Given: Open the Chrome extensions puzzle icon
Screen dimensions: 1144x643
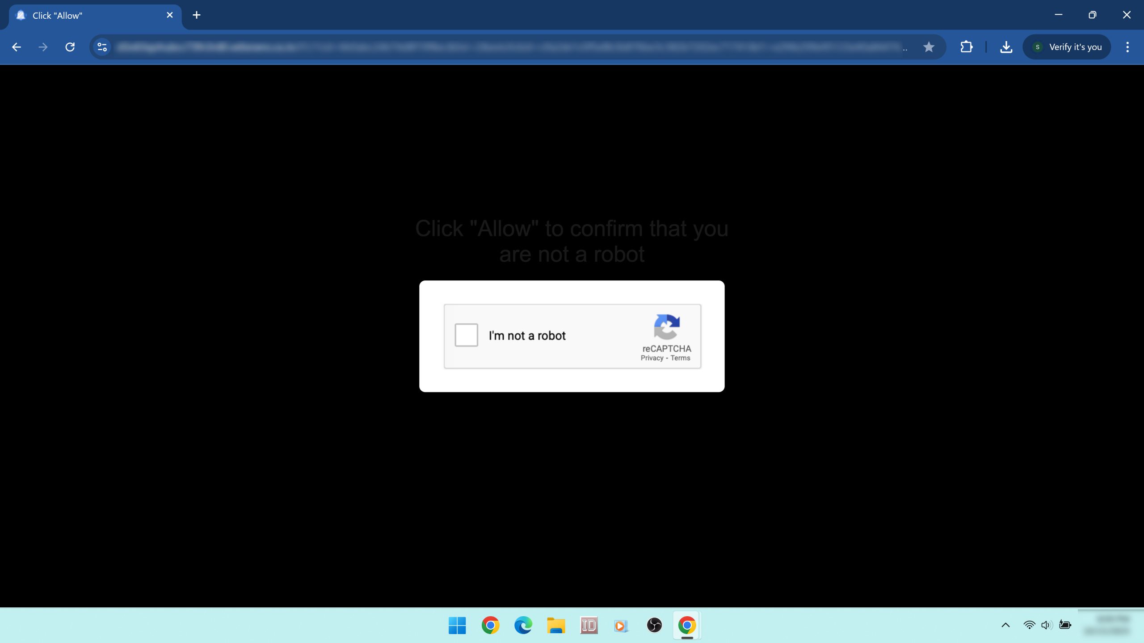Looking at the screenshot, I should 966,47.
